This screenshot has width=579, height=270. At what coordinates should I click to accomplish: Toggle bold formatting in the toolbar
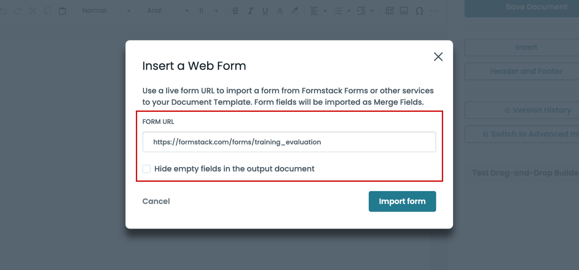pyautogui.click(x=236, y=11)
